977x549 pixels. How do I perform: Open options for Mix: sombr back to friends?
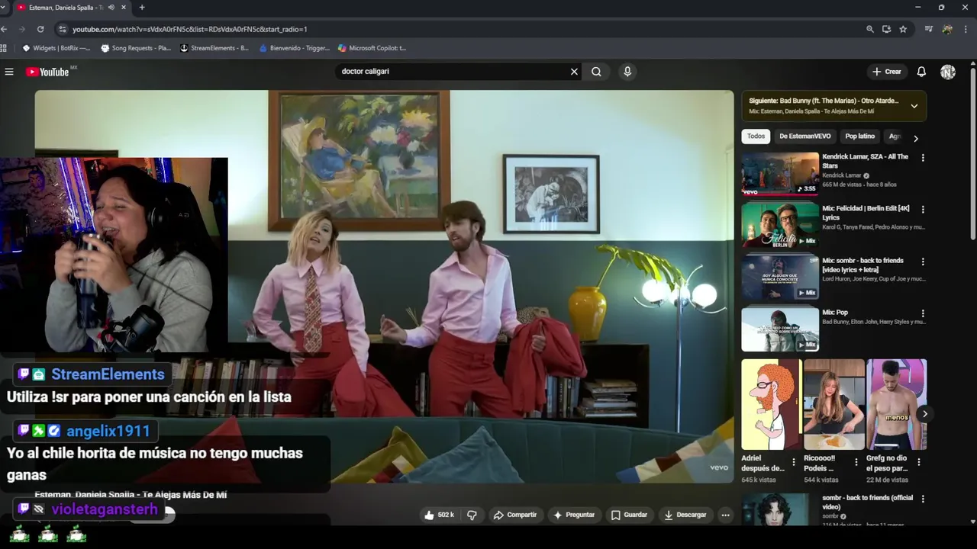[x=923, y=262]
